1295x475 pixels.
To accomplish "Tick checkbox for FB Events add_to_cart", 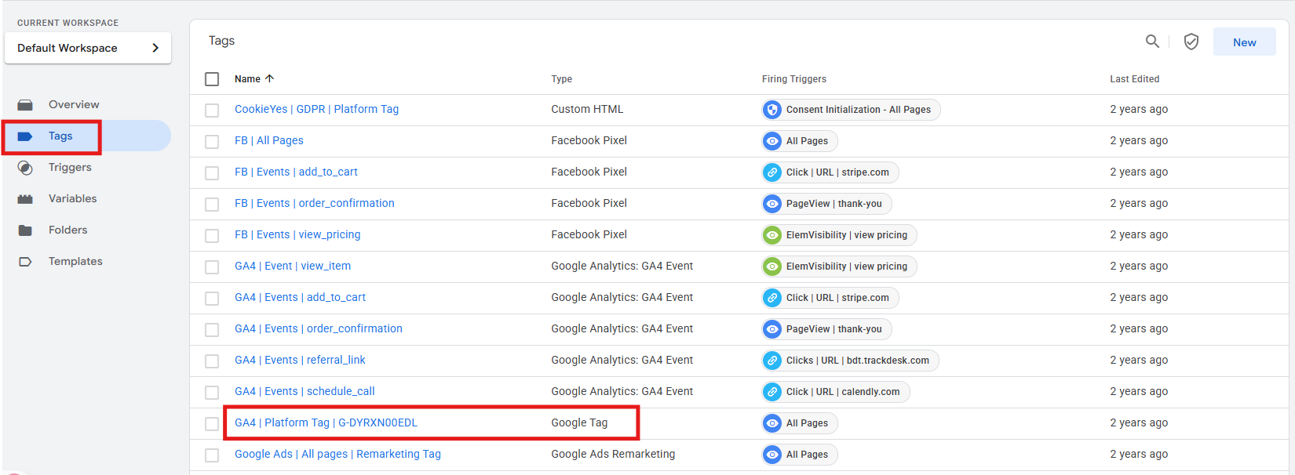I will point(212,173).
